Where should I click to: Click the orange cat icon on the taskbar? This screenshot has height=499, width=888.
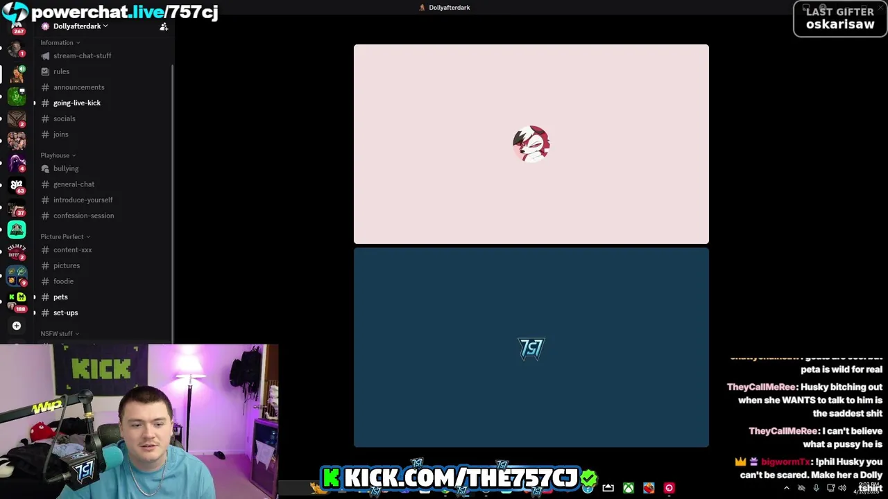(x=318, y=488)
